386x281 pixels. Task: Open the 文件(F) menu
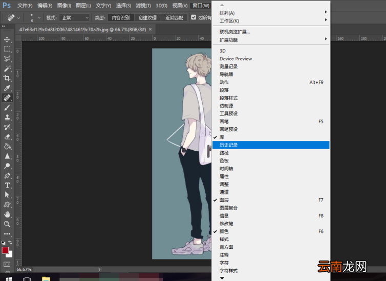click(25, 6)
